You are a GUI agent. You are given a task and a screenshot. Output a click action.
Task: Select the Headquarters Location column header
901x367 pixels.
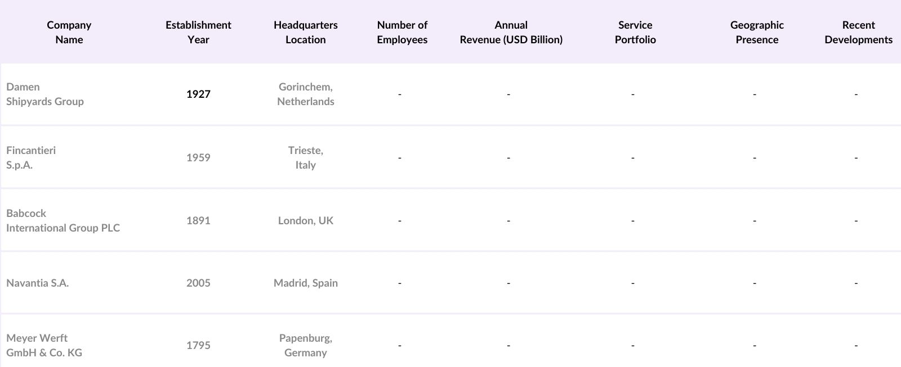pyautogui.click(x=305, y=32)
